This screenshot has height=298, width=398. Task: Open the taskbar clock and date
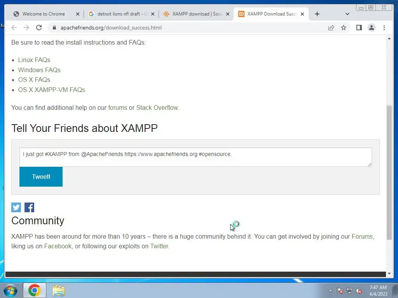click(x=378, y=291)
